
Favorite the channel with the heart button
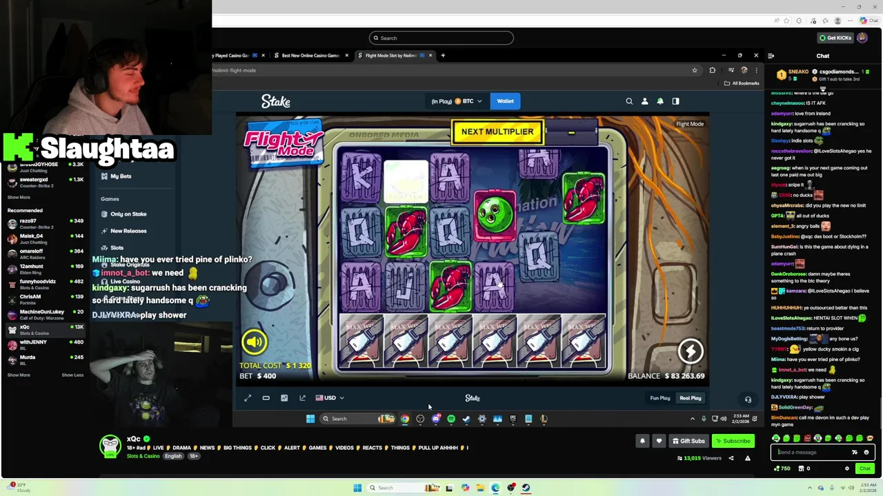[x=659, y=441]
